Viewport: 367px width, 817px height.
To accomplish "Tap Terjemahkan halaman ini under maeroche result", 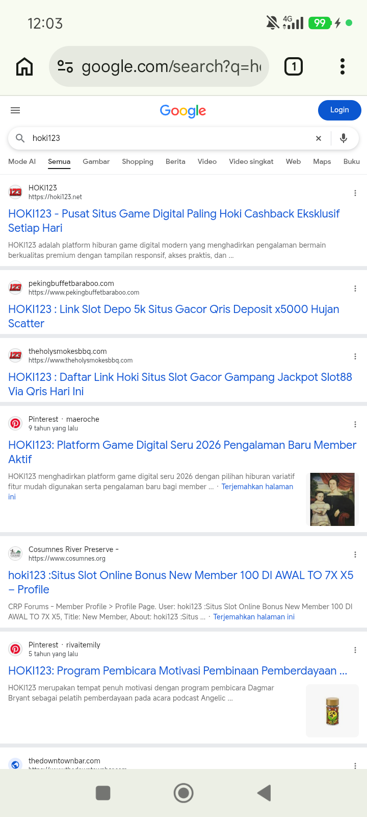I will pos(257,487).
